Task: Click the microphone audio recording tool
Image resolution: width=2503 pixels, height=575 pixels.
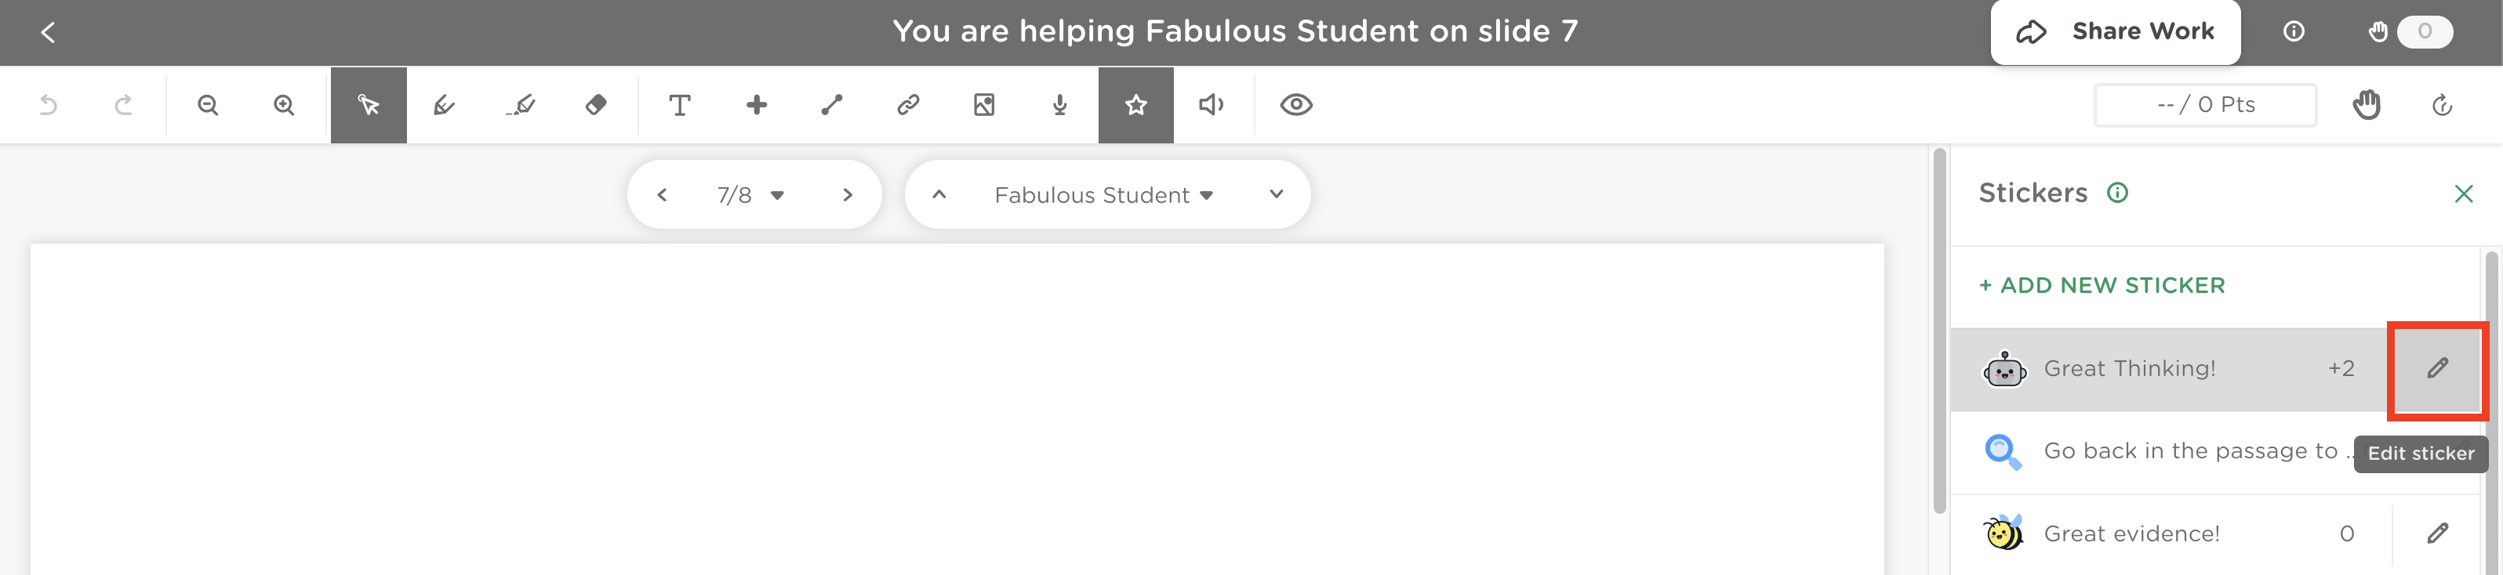Action: click(x=1060, y=105)
